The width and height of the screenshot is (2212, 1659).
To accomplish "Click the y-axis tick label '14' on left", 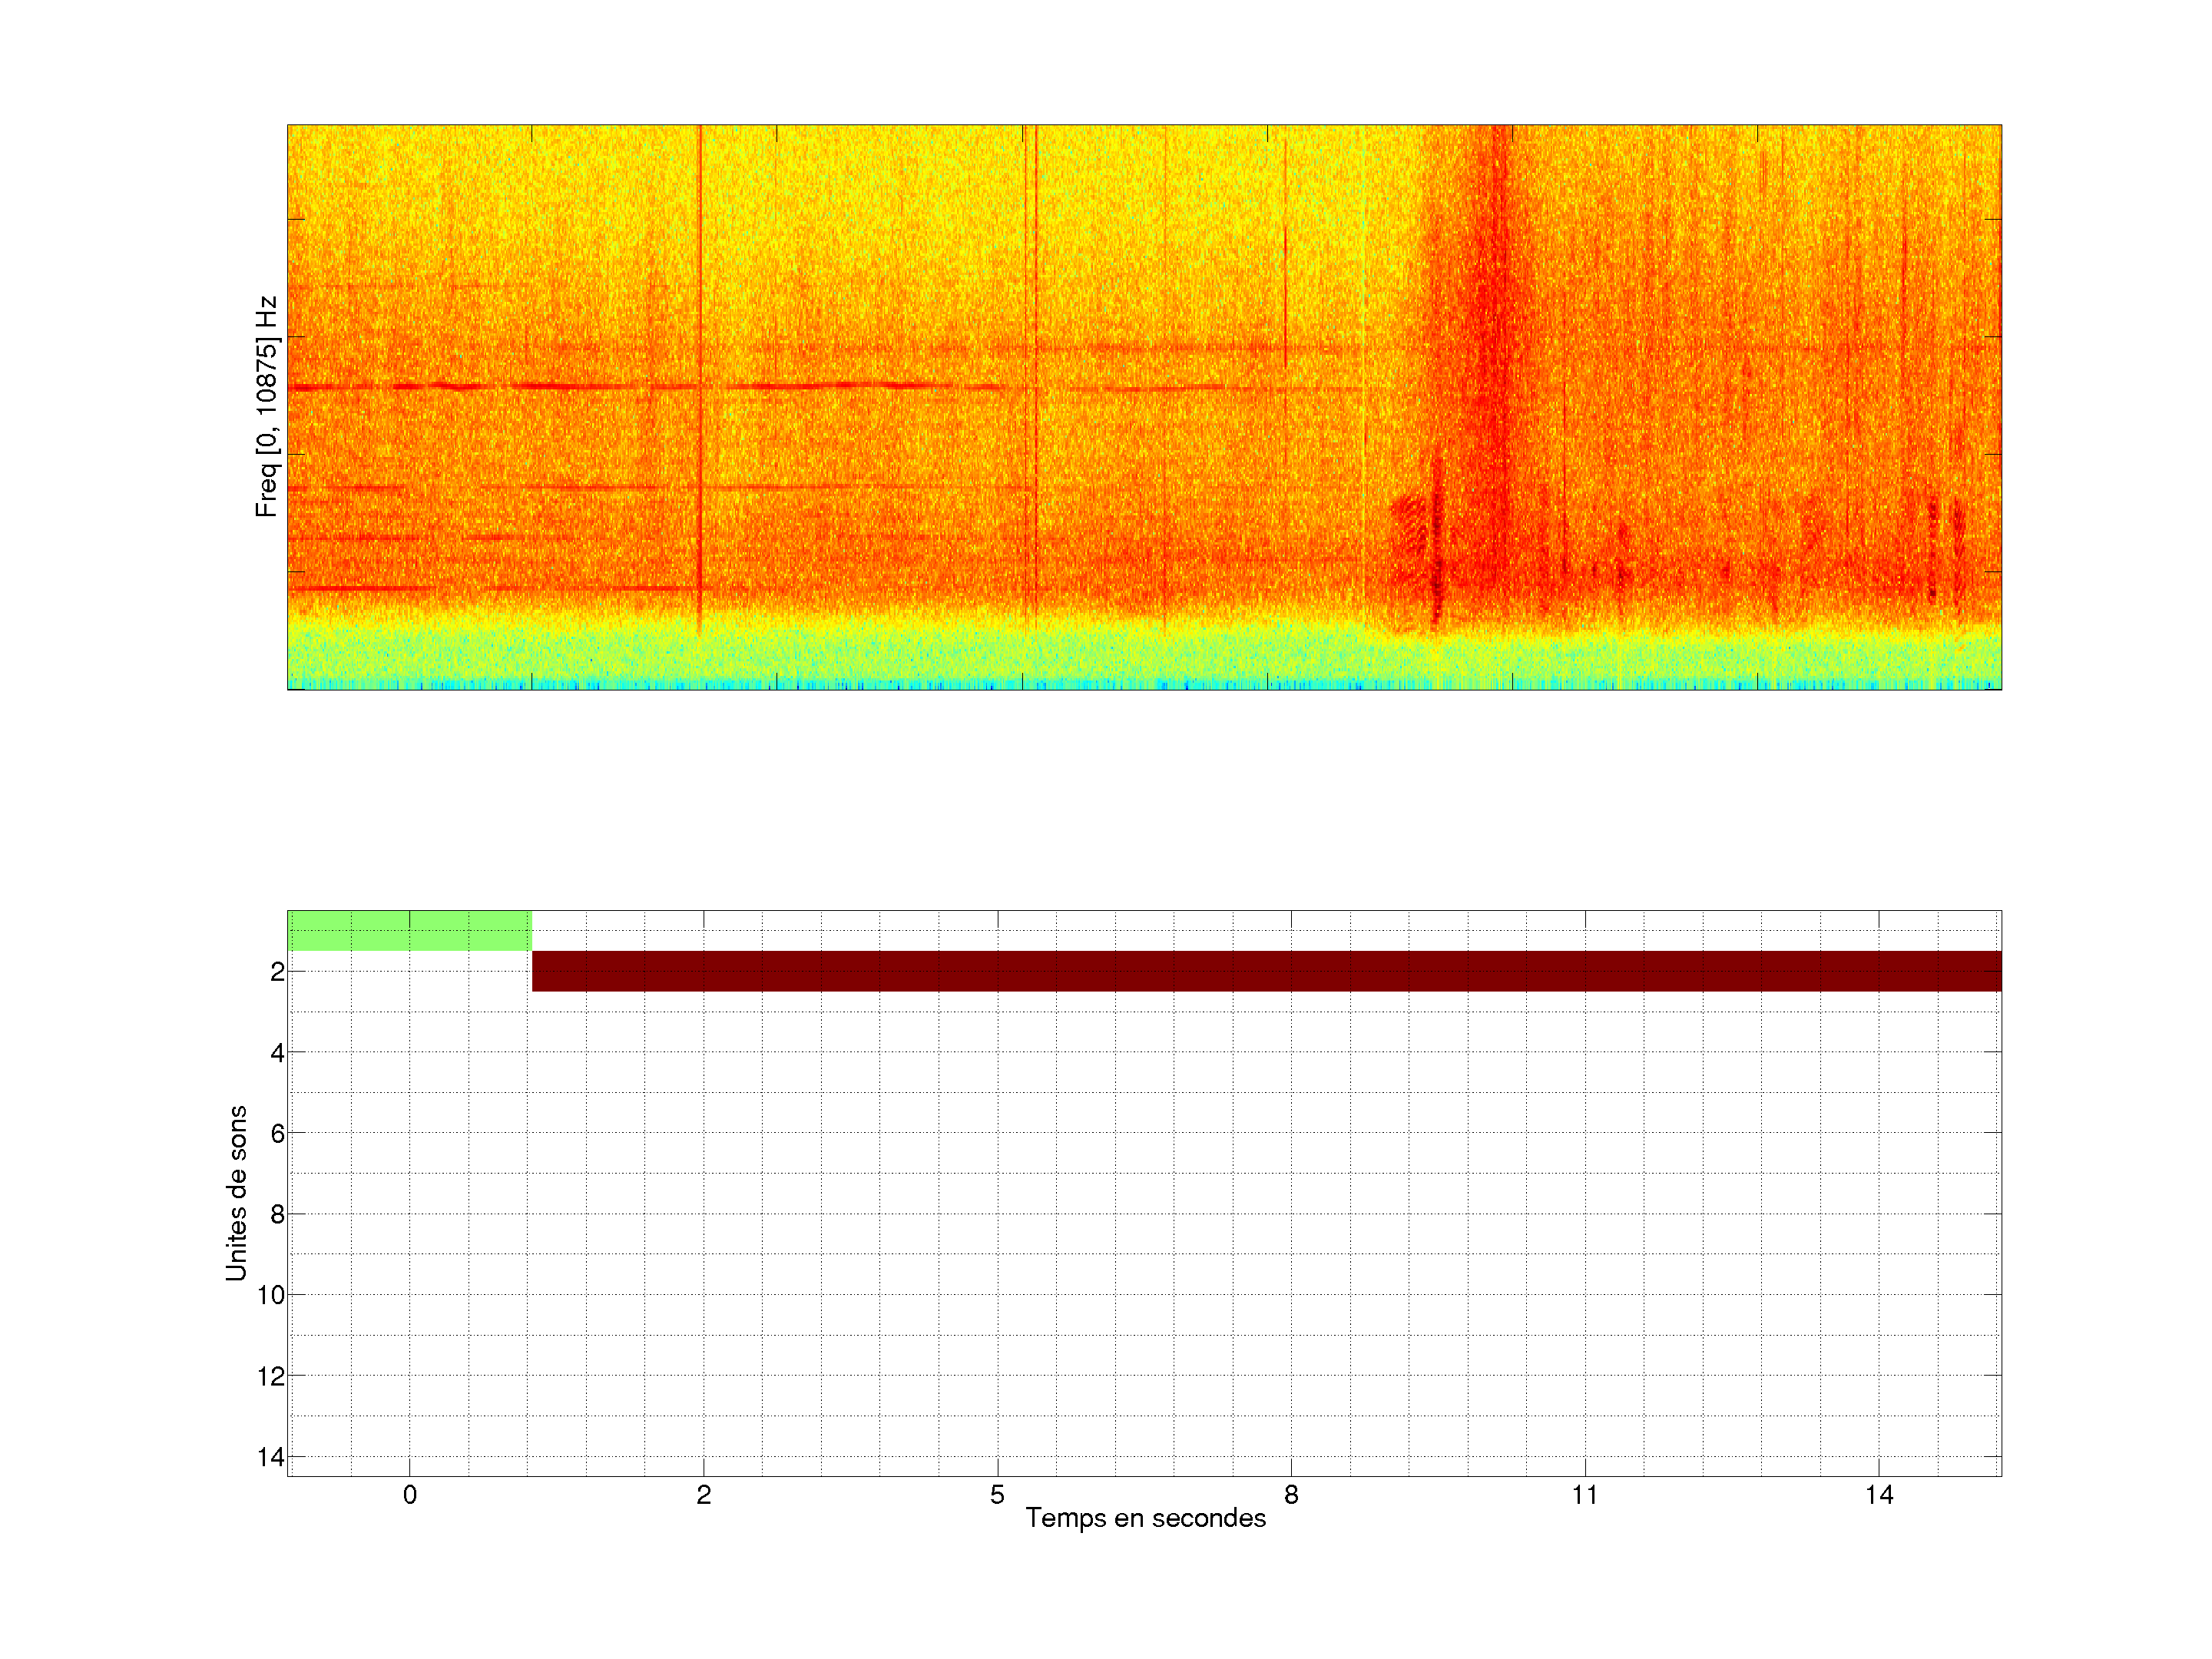I will pyautogui.click(x=271, y=1457).
